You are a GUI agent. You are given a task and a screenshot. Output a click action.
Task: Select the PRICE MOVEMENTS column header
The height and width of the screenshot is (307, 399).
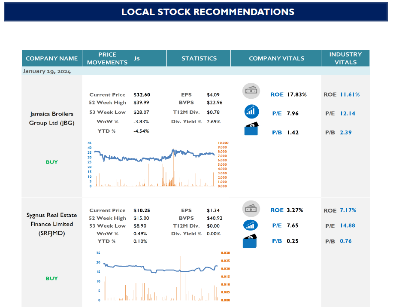click(x=107, y=58)
